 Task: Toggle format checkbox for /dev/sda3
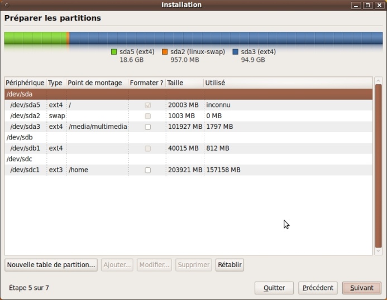147,127
